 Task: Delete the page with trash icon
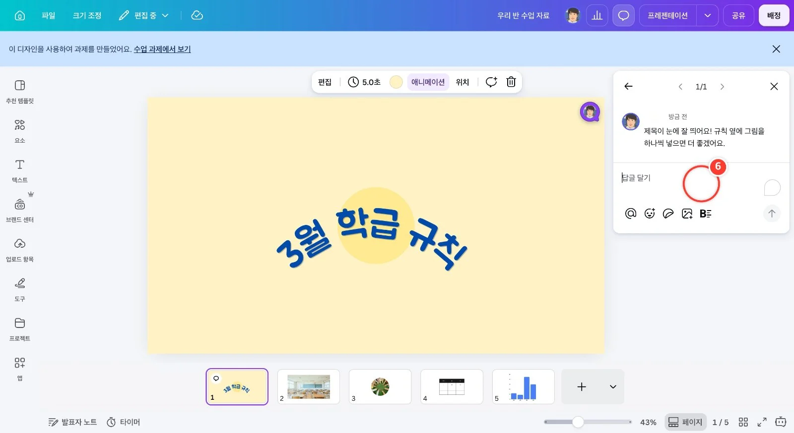[511, 82]
